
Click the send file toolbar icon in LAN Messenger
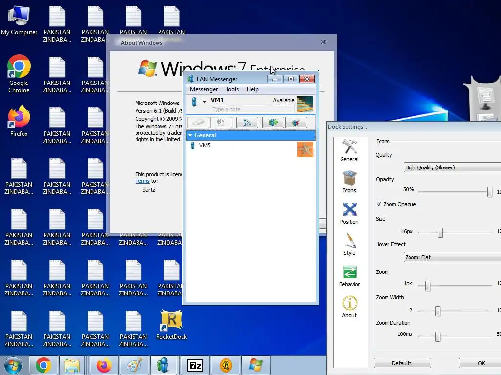pyautogui.click(x=221, y=123)
